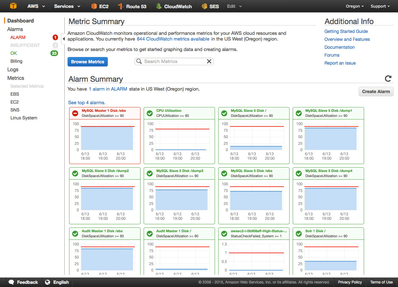Open the Privacy Policy link in the footer
398x287 pixels.
point(350,282)
